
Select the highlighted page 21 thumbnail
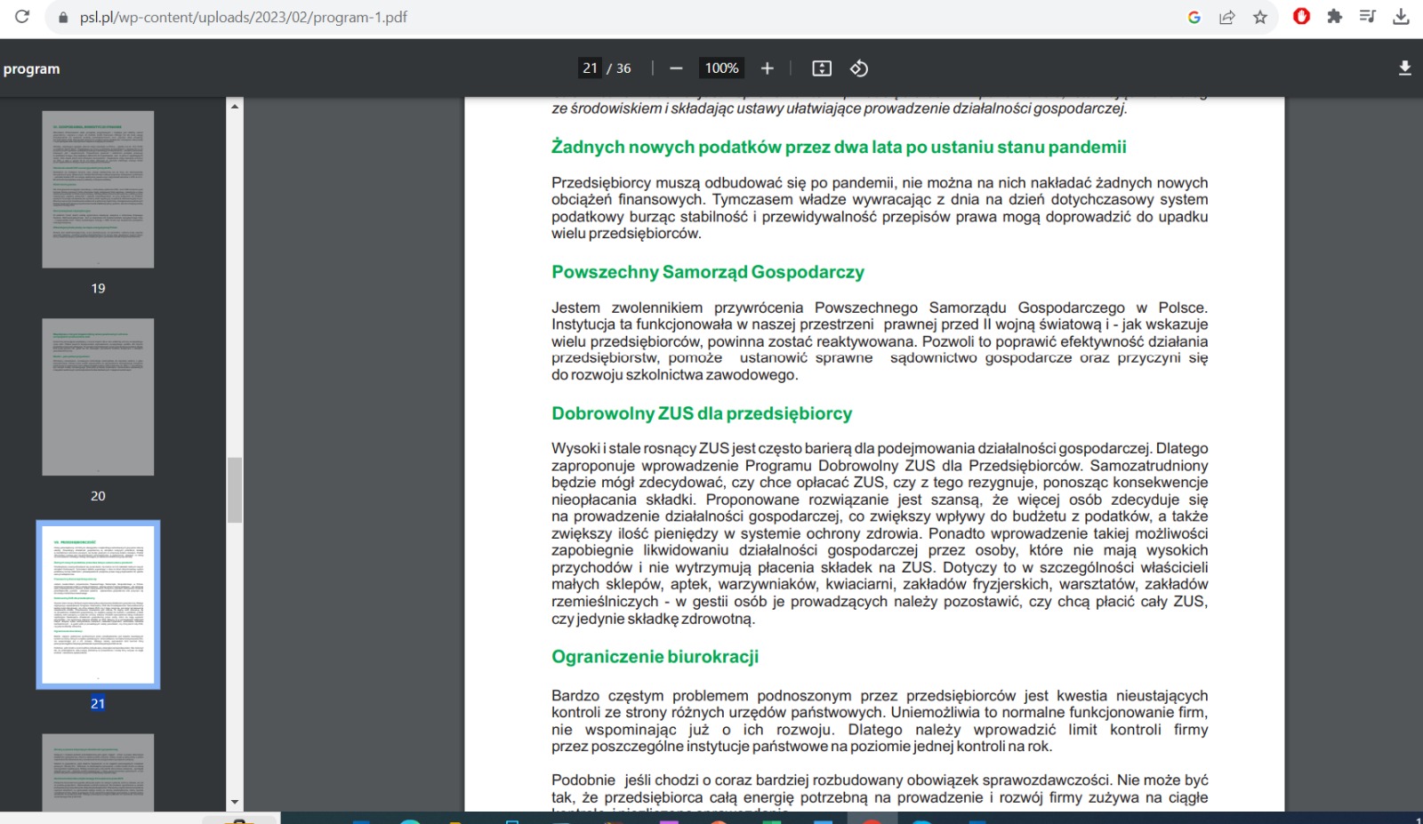pyautogui.click(x=98, y=604)
